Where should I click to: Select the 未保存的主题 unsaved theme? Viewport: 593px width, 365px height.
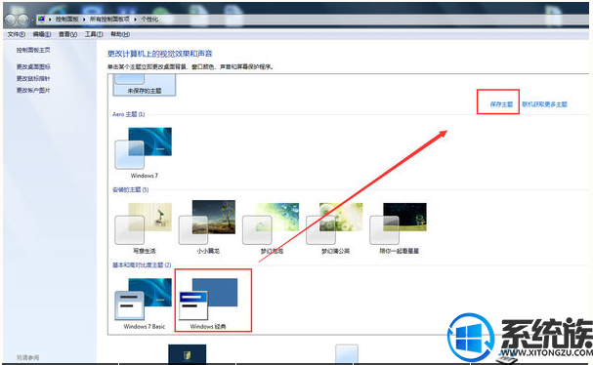pos(144,85)
